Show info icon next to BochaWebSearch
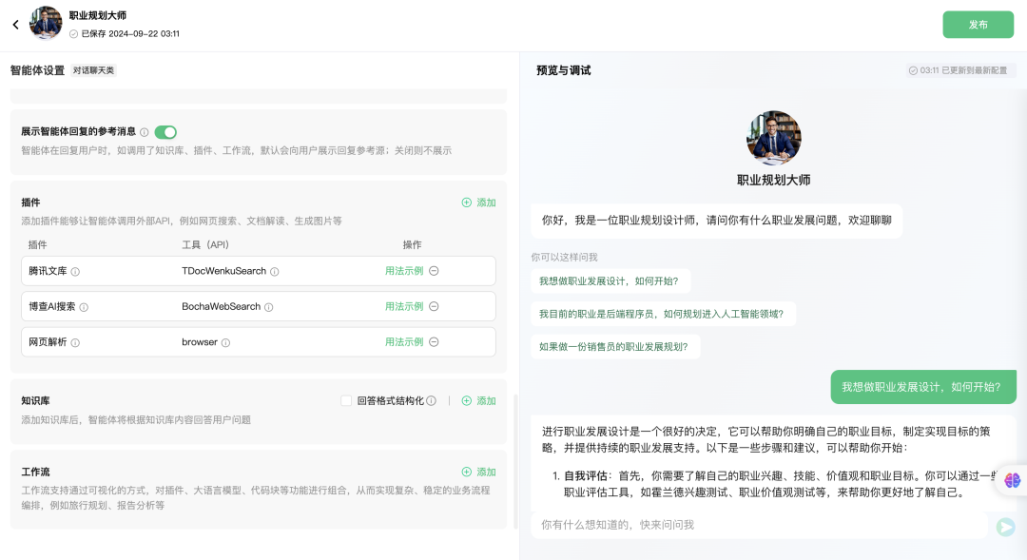The image size is (1027, 560). point(268,307)
